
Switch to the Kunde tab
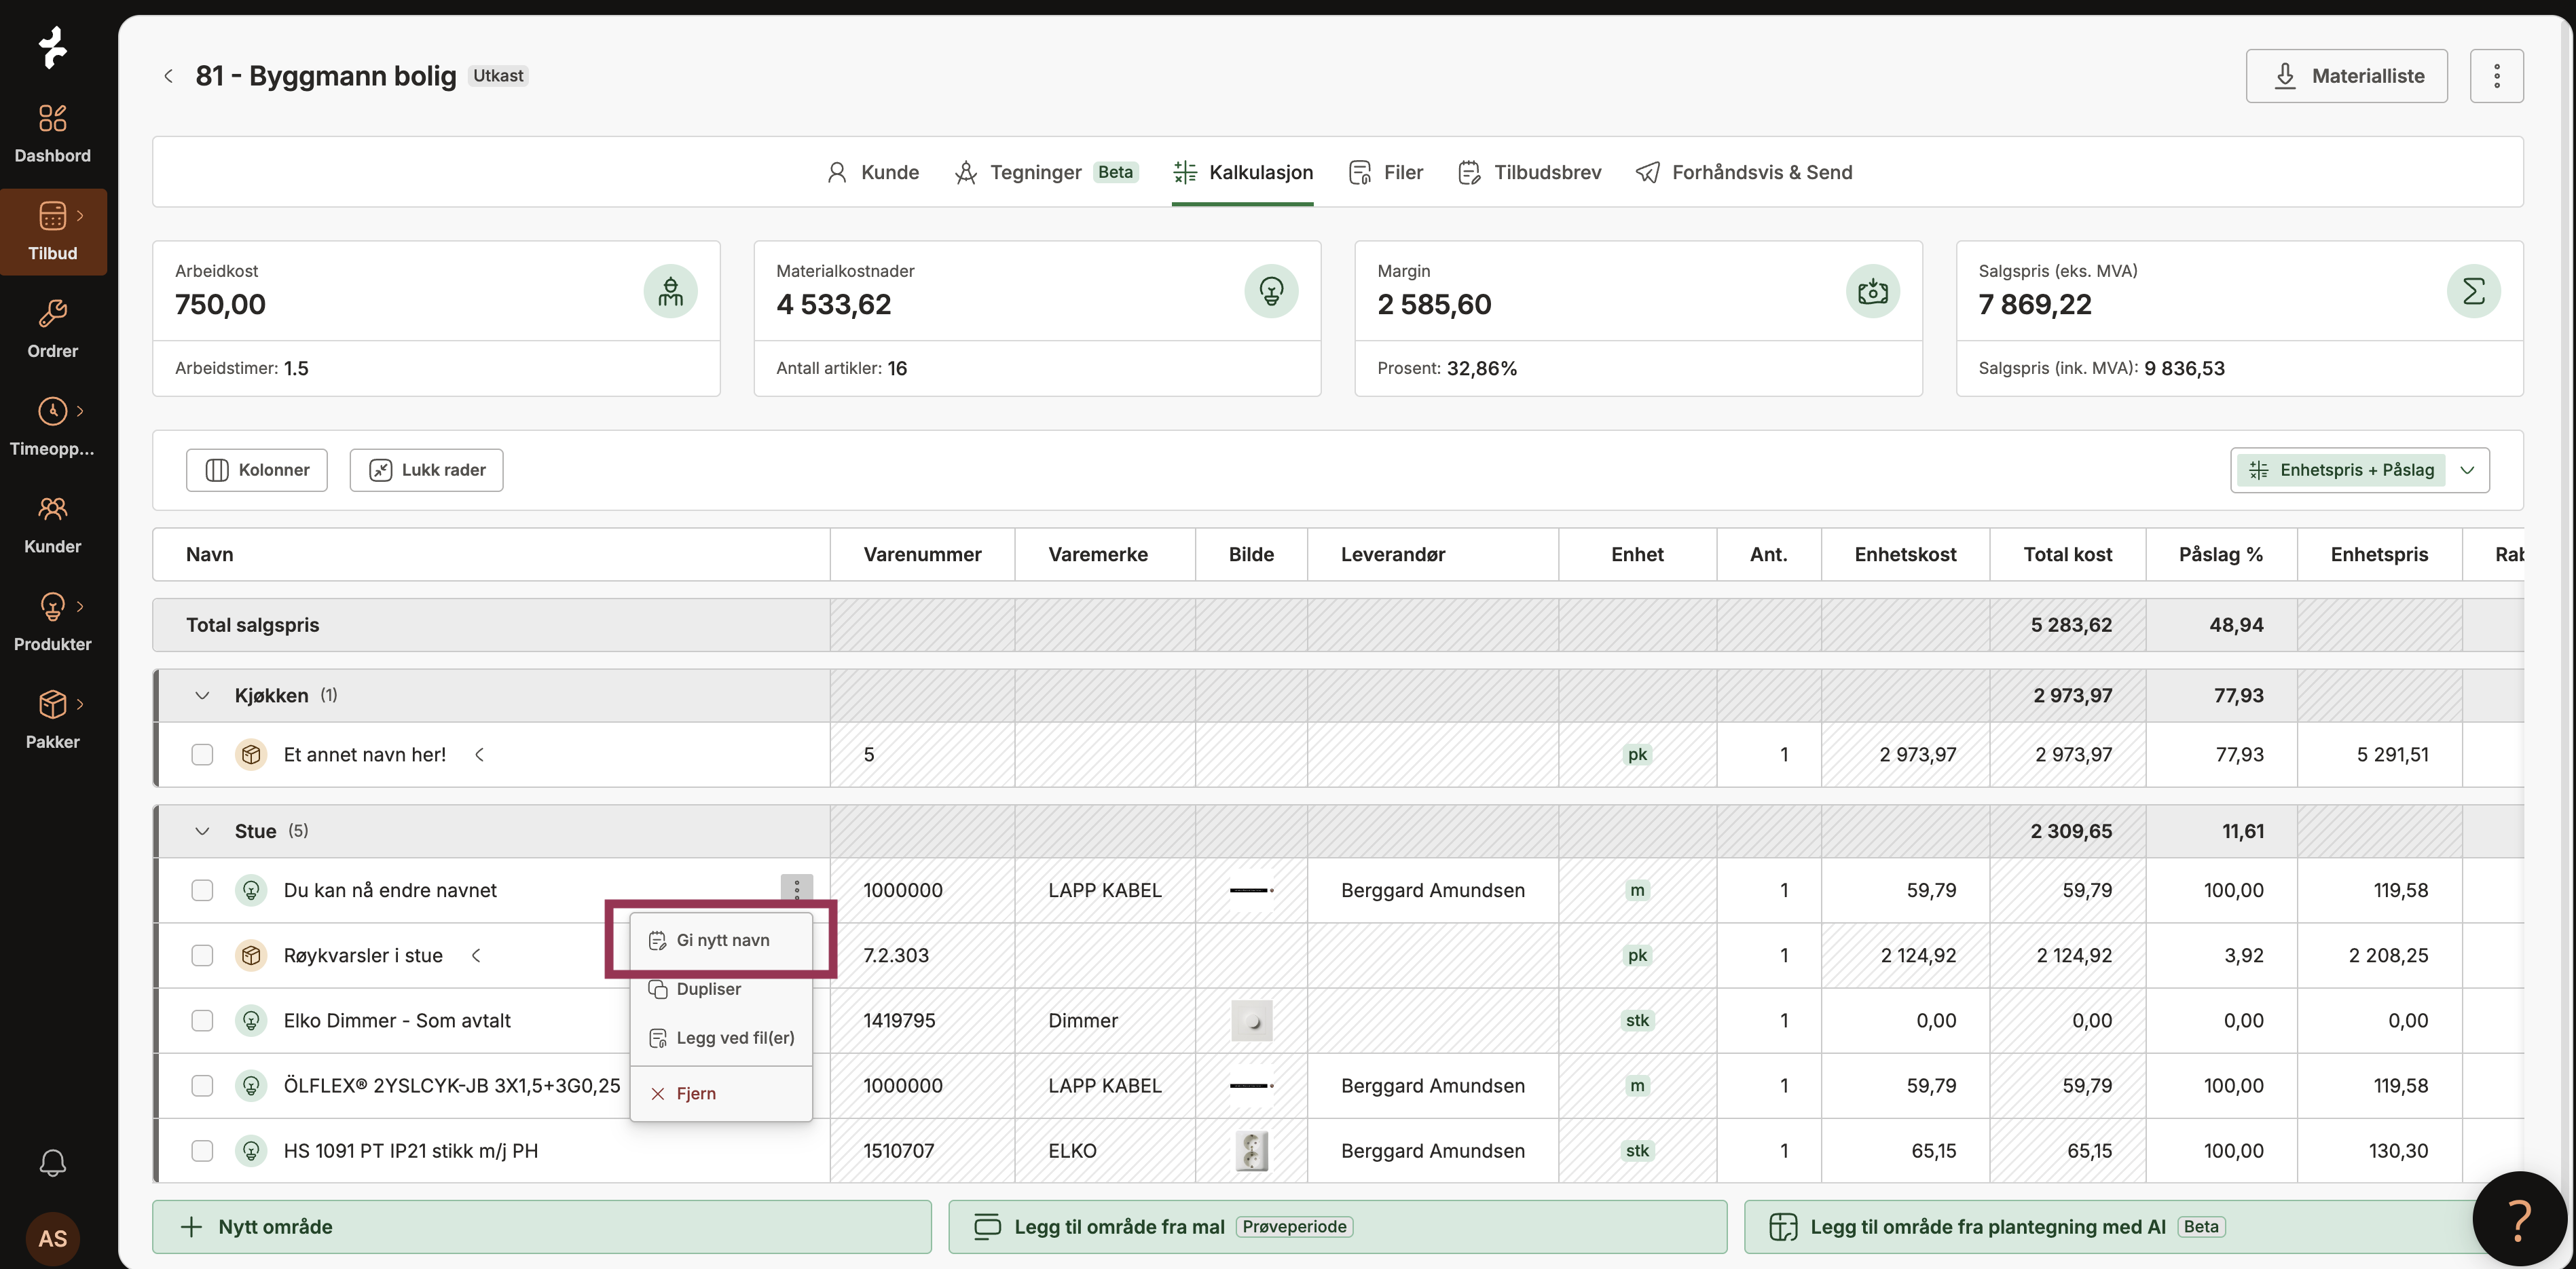pyautogui.click(x=873, y=172)
